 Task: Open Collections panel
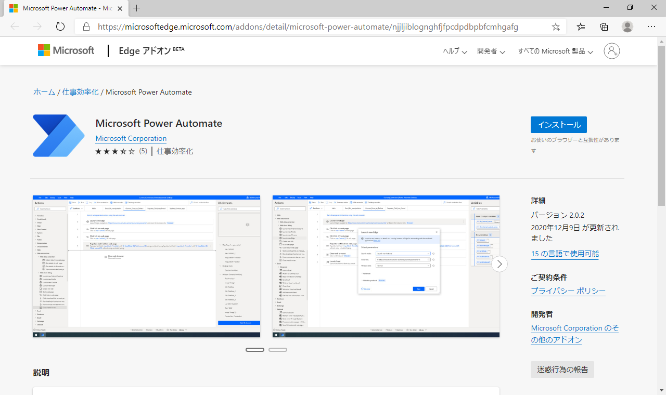coord(604,27)
